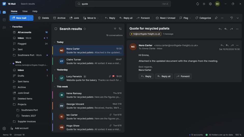Collapse the ribbon with the chevron

(x=238, y=18)
